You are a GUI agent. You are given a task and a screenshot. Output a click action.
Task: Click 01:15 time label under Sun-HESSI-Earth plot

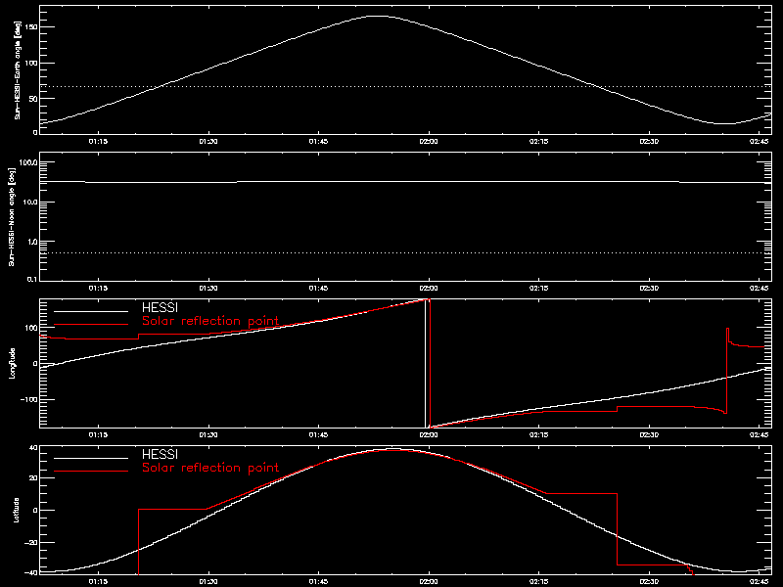98,142
